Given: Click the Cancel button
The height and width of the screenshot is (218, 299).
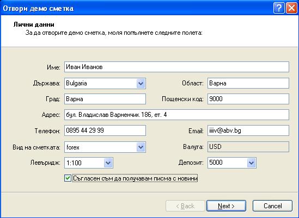Looking at the screenshot, I should tap(272, 206).
